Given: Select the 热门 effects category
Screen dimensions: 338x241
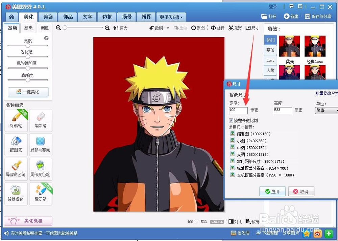Looking at the screenshot, I should pos(270,40).
